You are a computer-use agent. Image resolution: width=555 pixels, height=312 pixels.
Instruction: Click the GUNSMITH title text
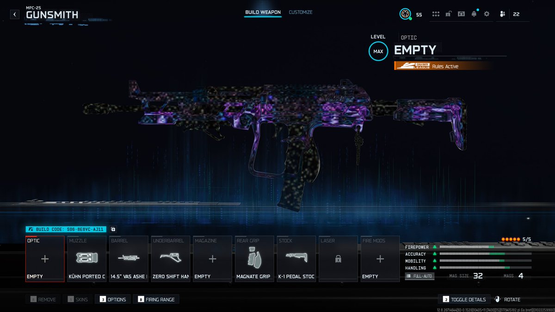coord(52,15)
